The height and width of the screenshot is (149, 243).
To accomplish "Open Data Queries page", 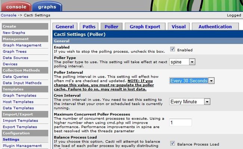I will tap(15, 77).
